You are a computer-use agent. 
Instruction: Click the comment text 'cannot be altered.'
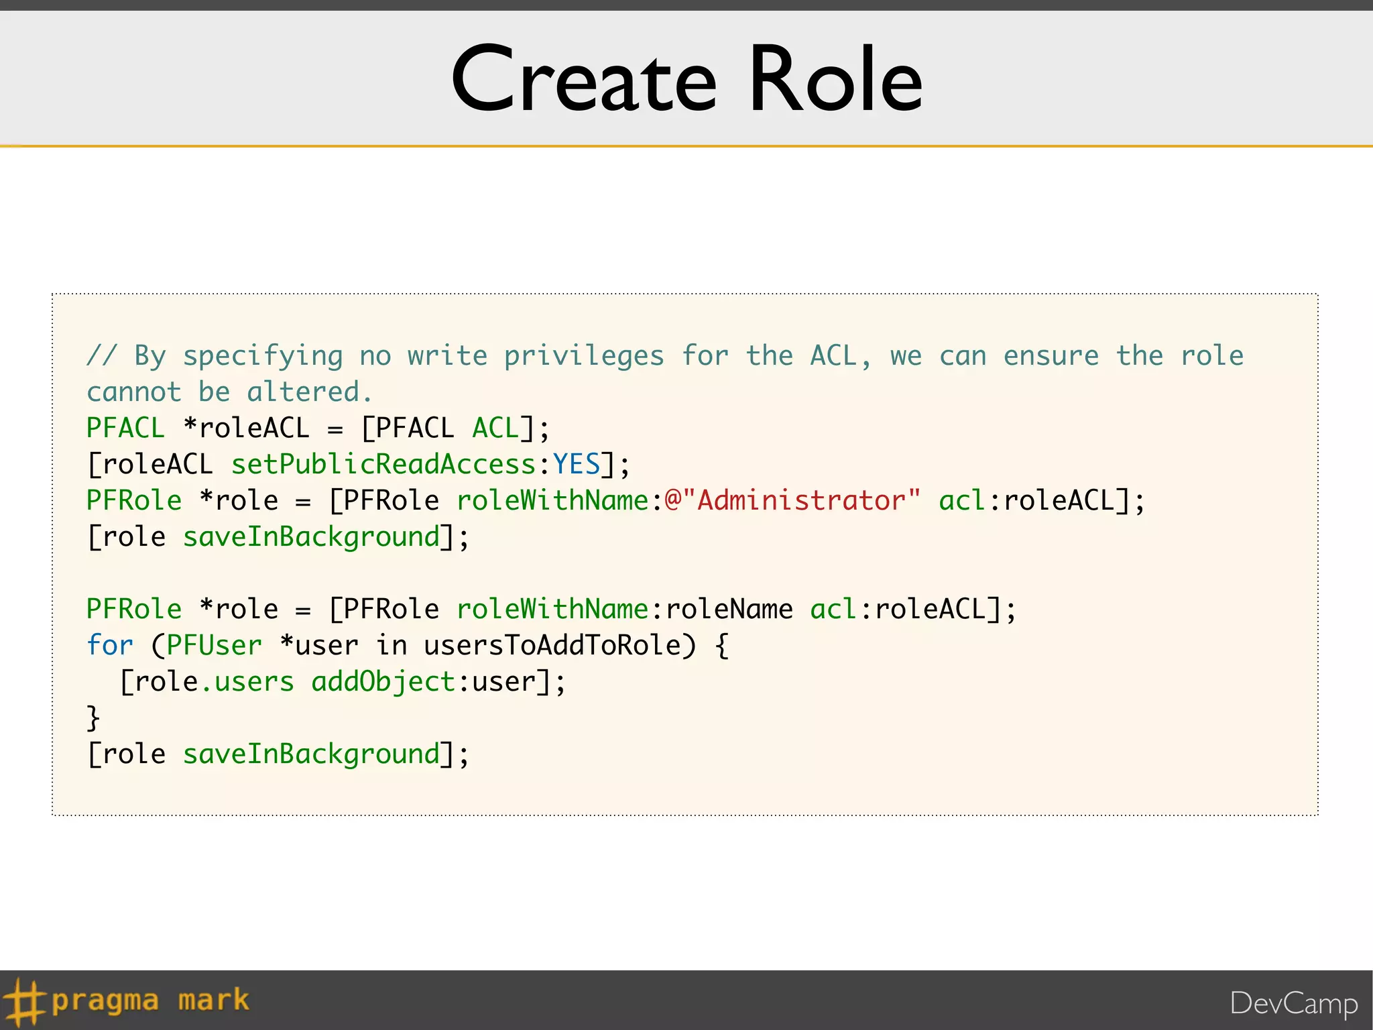[229, 392]
